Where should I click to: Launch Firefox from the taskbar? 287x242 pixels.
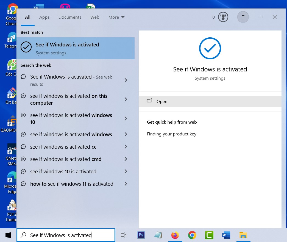tap(175, 235)
